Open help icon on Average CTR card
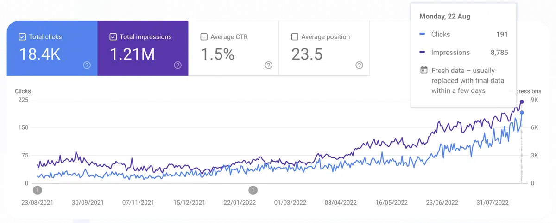Screen dimensions: 556x223 268,65
